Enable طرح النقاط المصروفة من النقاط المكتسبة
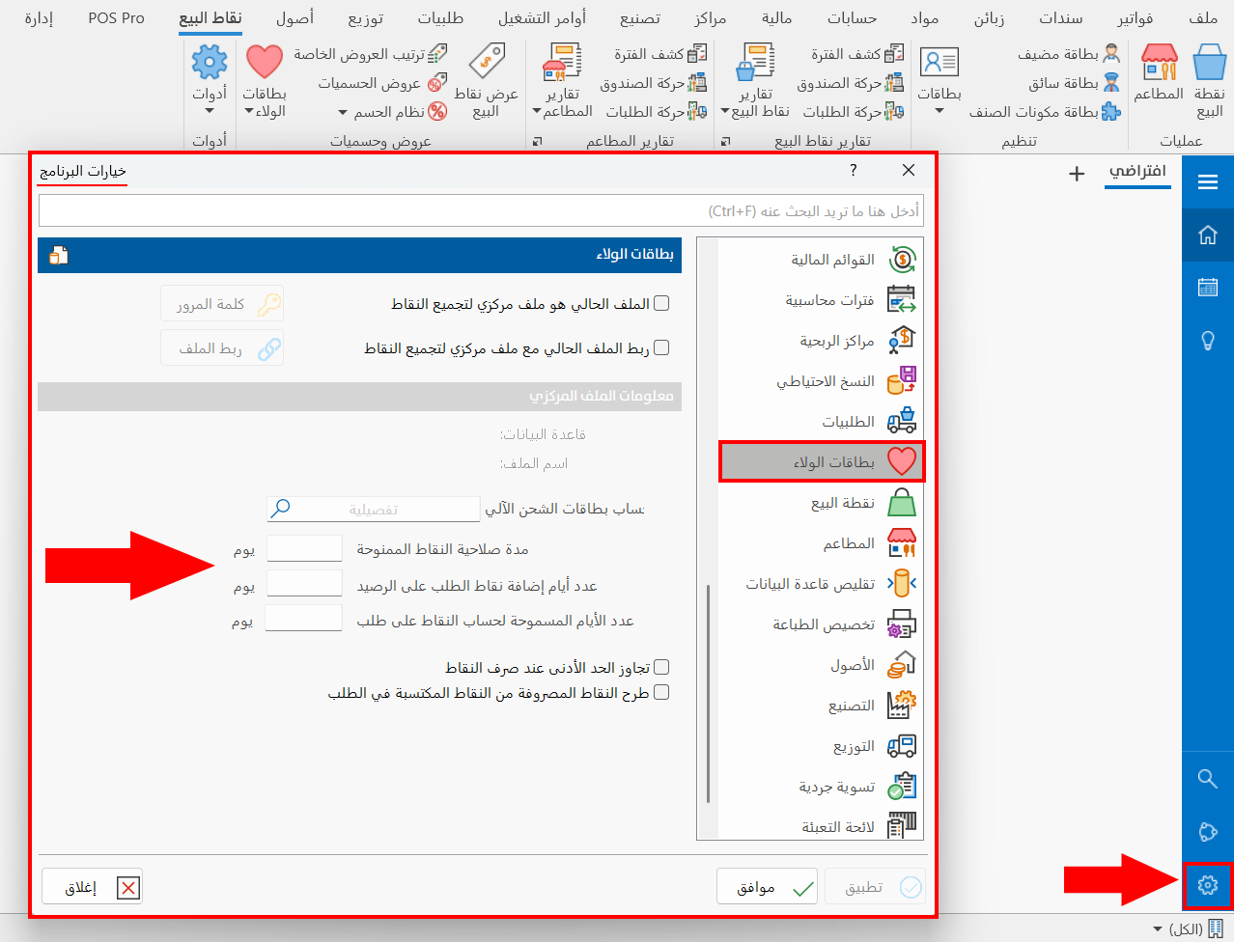 point(662,692)
